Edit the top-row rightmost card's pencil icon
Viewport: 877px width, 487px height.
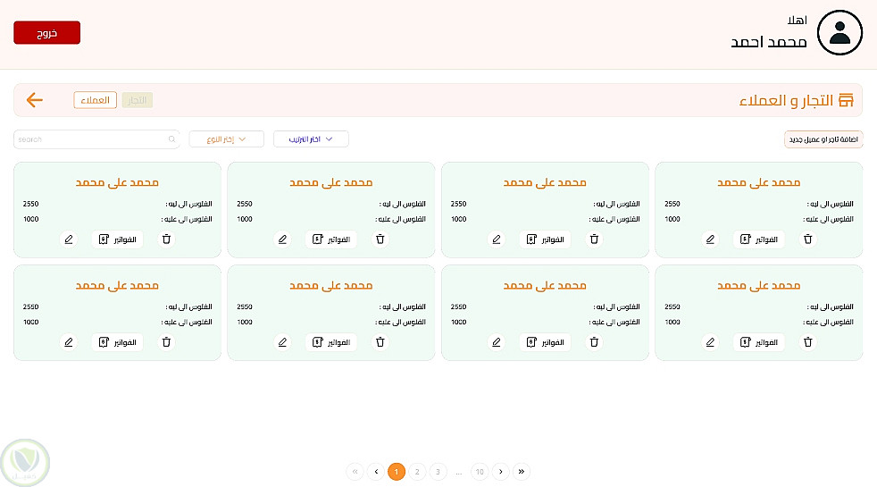pyautogui.click(x=710, y=239)
